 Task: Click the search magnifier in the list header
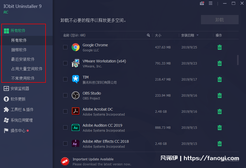point(148,35)
